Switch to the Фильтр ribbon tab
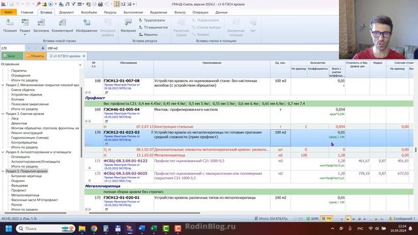 (x=180, y=12)
